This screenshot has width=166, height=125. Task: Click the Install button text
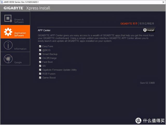coord(151,30)
